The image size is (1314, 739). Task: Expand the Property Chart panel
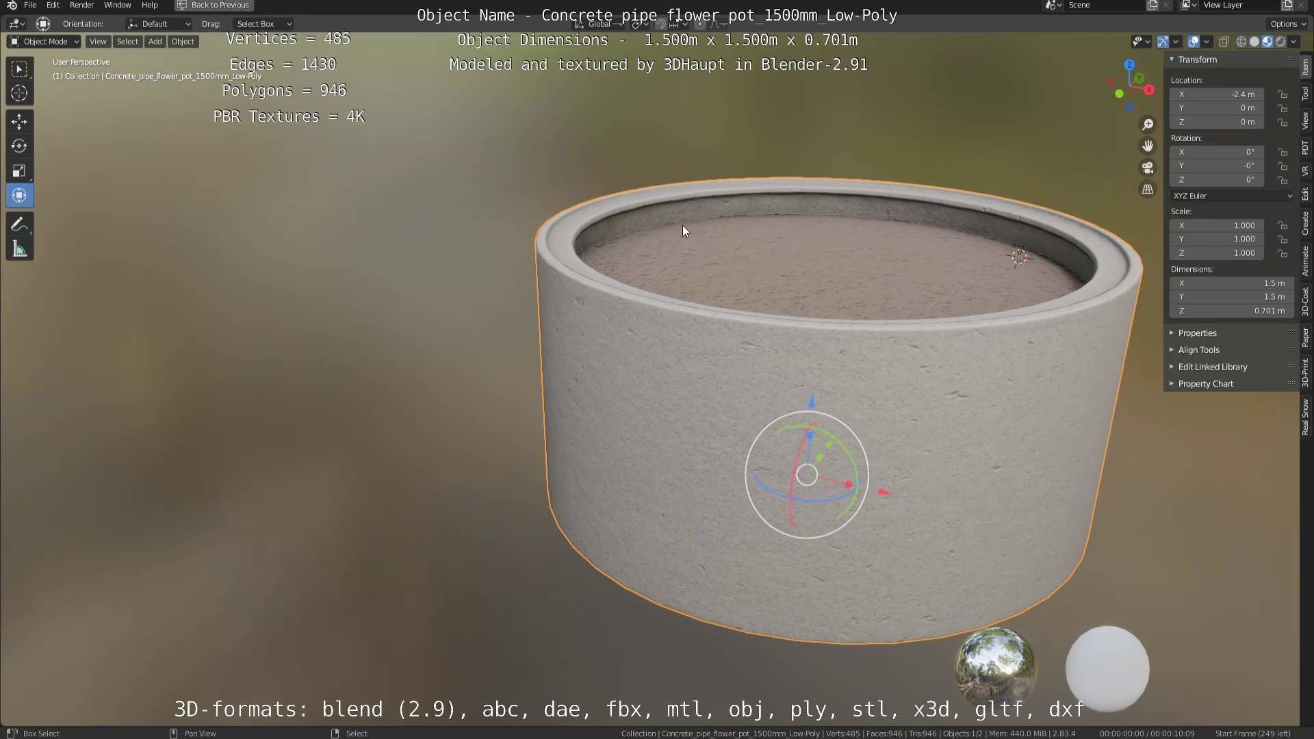[x=1205, y=384]
